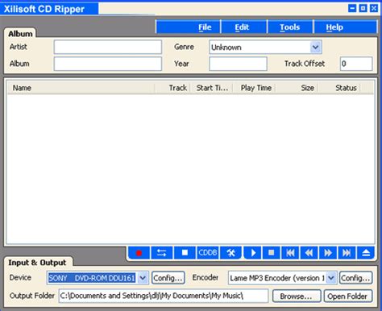Click the white stop square beside CDDB
The width and height of the screenshot is (382, 311).
(185, 253)
